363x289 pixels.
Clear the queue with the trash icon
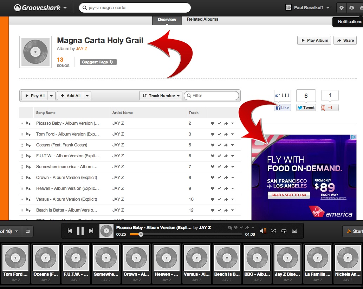coord(27,231)
